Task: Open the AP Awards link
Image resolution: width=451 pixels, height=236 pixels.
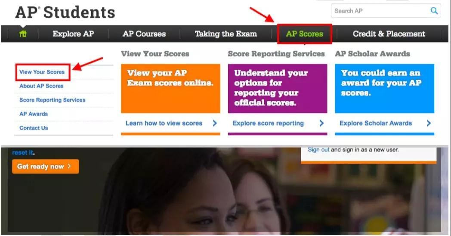Action: point(34,114)
